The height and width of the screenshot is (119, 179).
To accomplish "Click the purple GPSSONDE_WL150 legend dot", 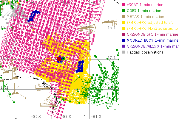I will pyautogui.click(x=124, y=46).
